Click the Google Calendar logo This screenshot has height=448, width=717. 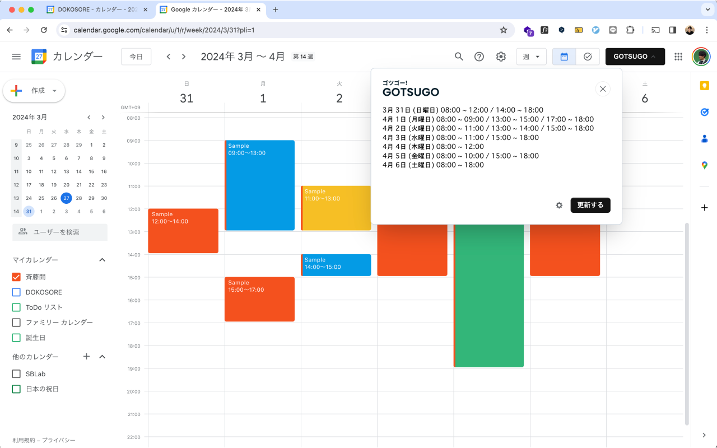click(39, 57)
